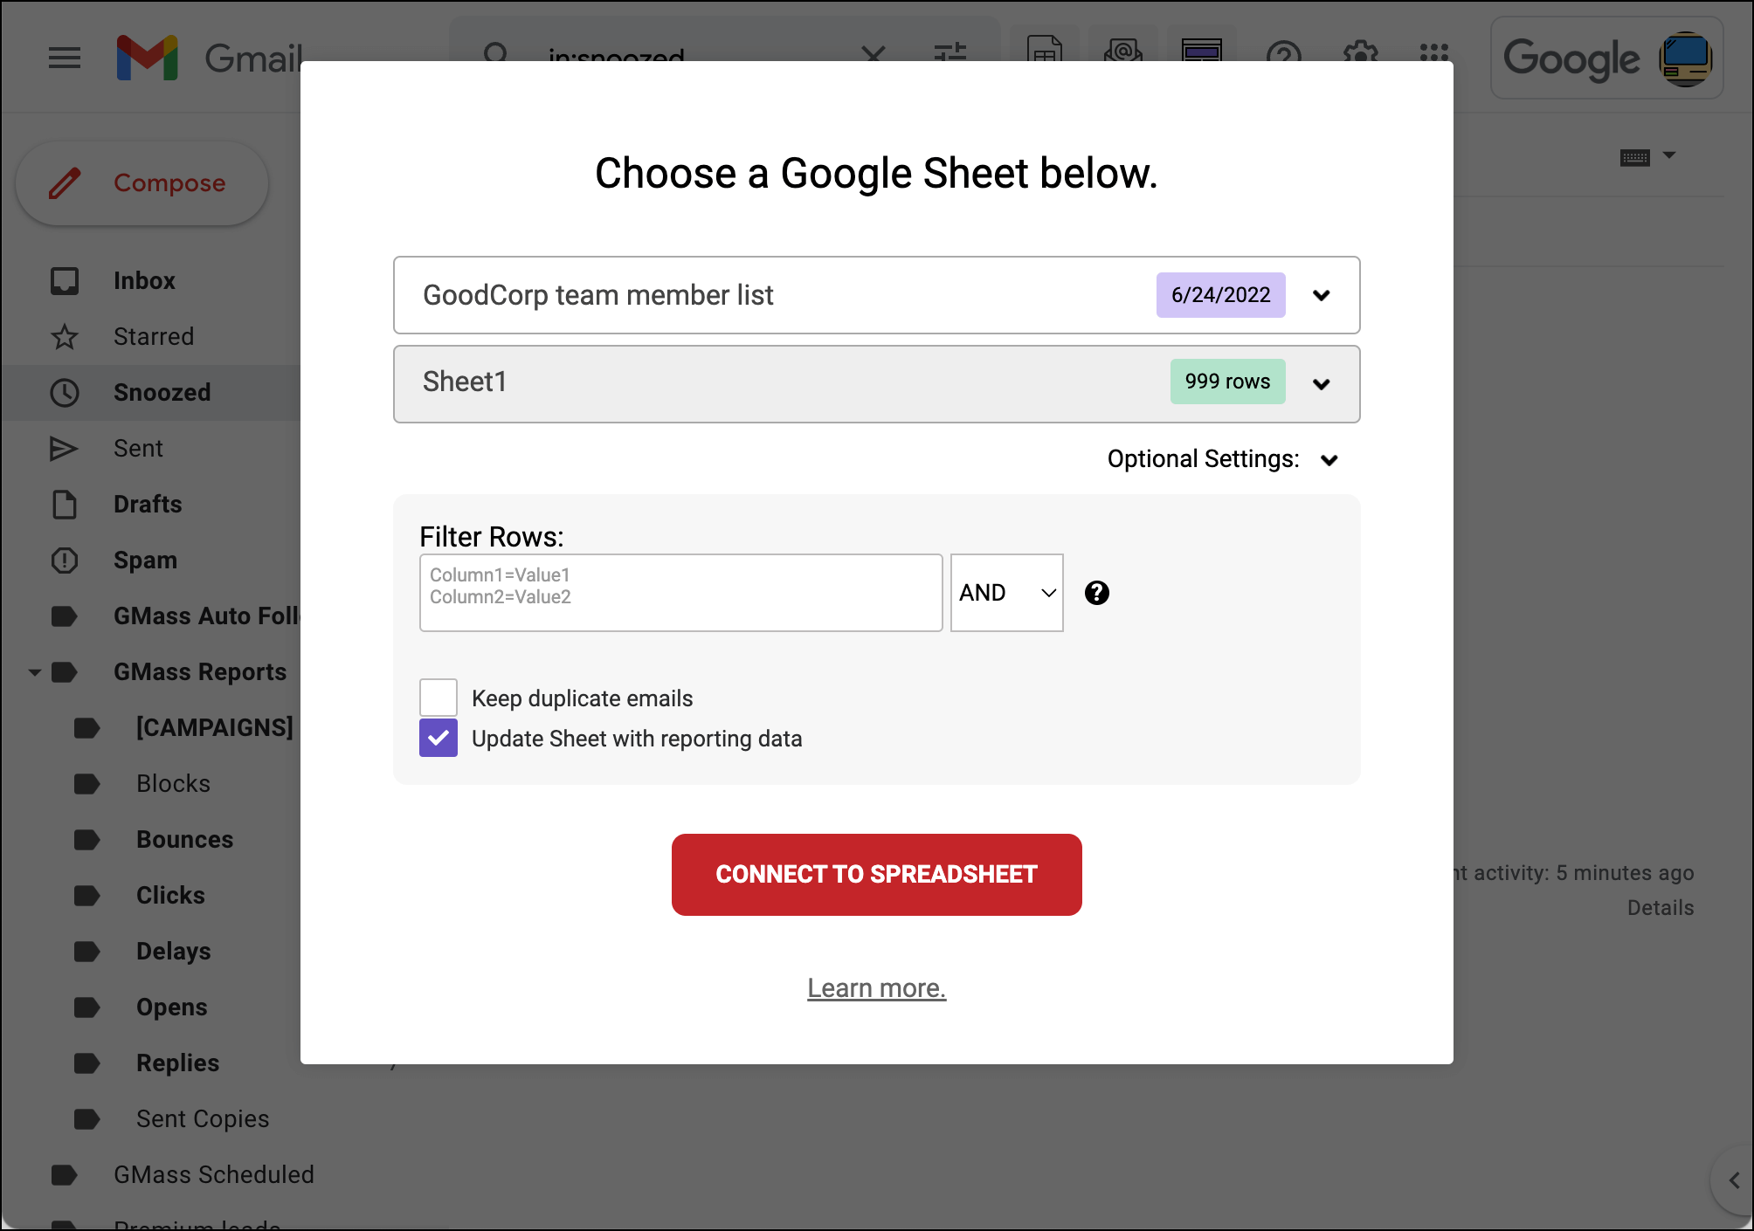Viewport: 1754px width, 1231px height.
Task: Click the input tools keyboard icon
Action: [x=1634, y=158]
